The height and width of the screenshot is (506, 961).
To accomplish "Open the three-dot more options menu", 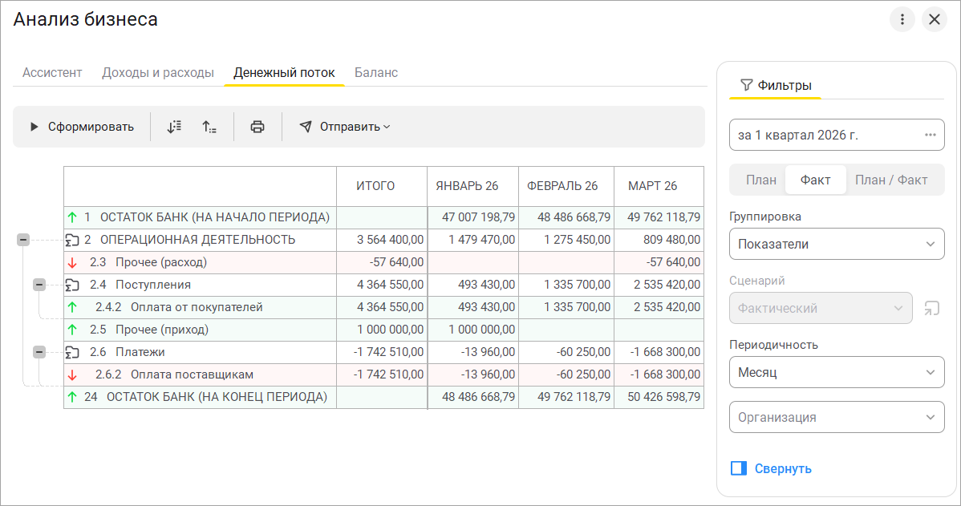I will (902, 19).
